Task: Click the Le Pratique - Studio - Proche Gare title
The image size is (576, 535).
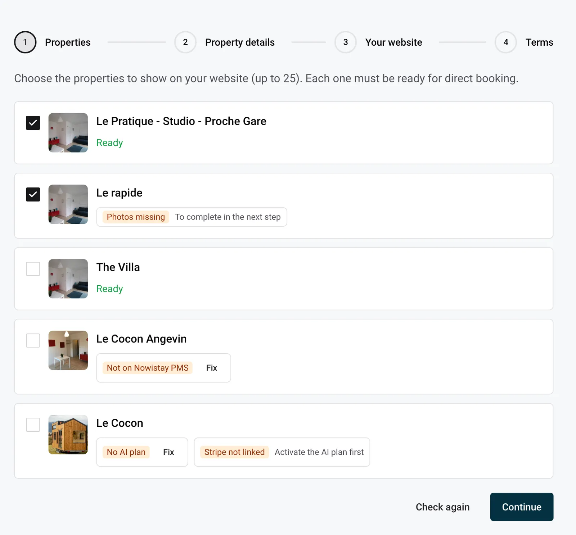Action: click(x=181, y=121)
